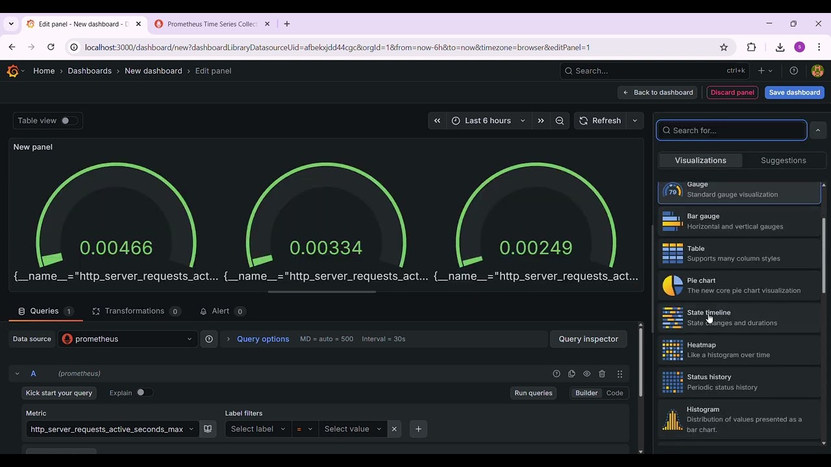Toggle the Explain switch
This screenshot has height=467, width=831.
(x=143, y=392)
